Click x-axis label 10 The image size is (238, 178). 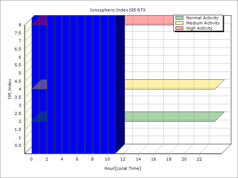[107, 159]
